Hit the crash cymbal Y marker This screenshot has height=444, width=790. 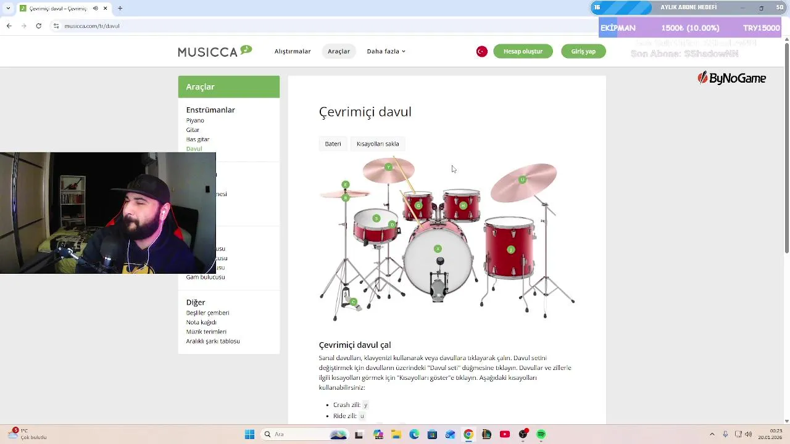click(x=388, y=167)
